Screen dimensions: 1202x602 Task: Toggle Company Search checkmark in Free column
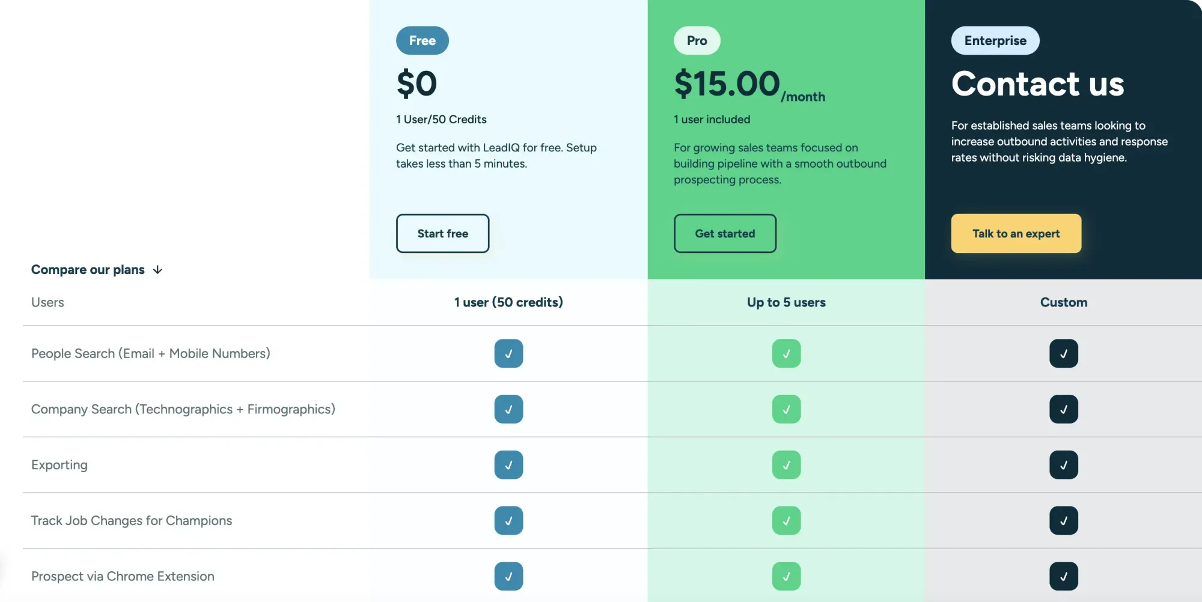(x=508, y=409)
